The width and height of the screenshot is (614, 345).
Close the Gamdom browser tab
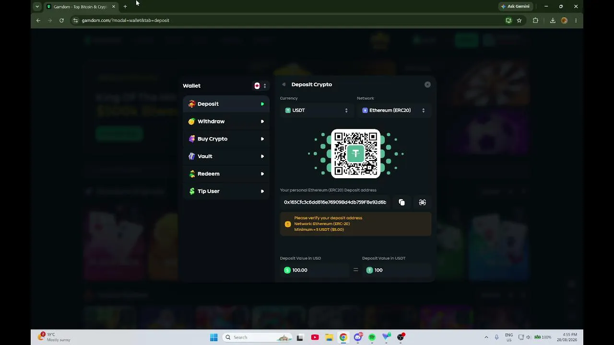[x=114, y=7]
